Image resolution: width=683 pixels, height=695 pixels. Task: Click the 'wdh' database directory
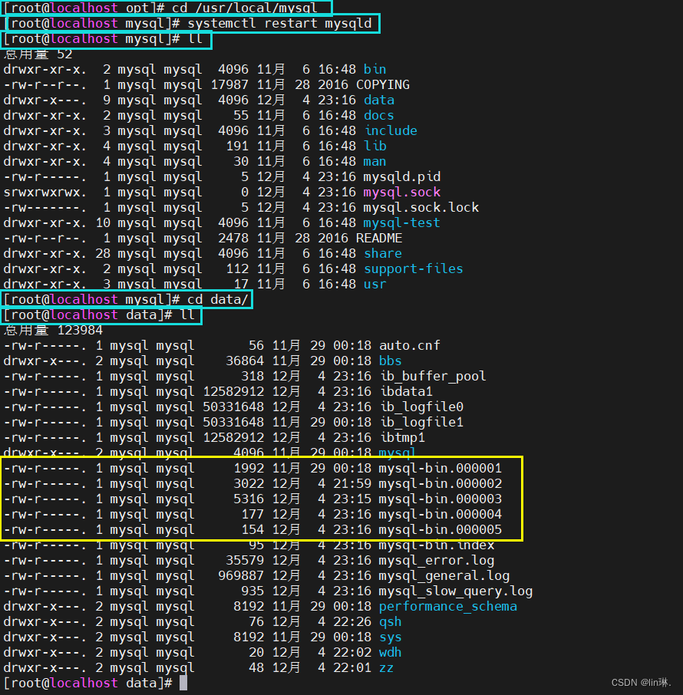[391, 653]
